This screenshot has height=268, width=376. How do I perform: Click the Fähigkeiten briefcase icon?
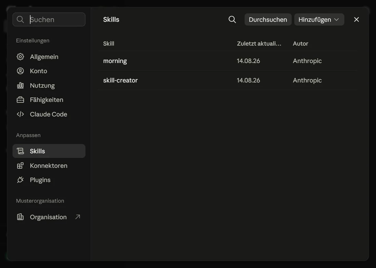pyautogui.click(x=21, y=100)
